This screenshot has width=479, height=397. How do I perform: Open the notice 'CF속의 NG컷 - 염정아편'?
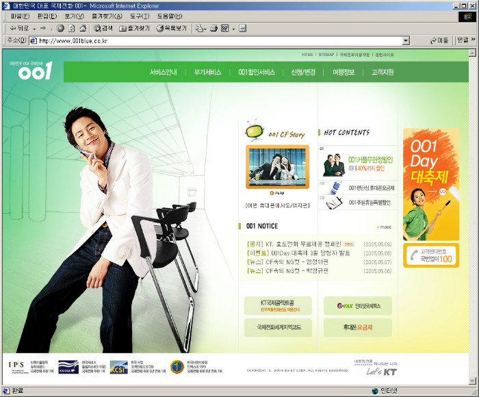click(297, 262)
